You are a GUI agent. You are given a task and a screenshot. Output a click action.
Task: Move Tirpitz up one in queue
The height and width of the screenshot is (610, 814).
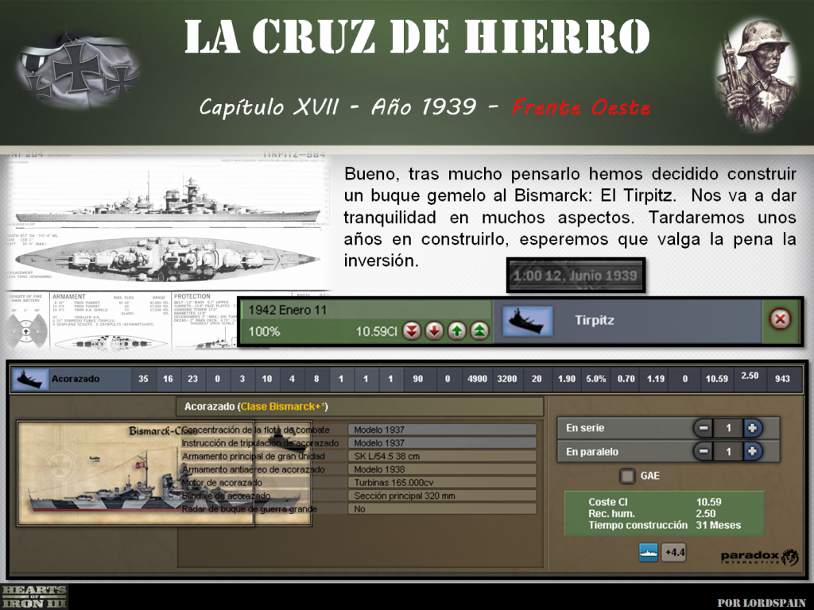click(457, 330)
